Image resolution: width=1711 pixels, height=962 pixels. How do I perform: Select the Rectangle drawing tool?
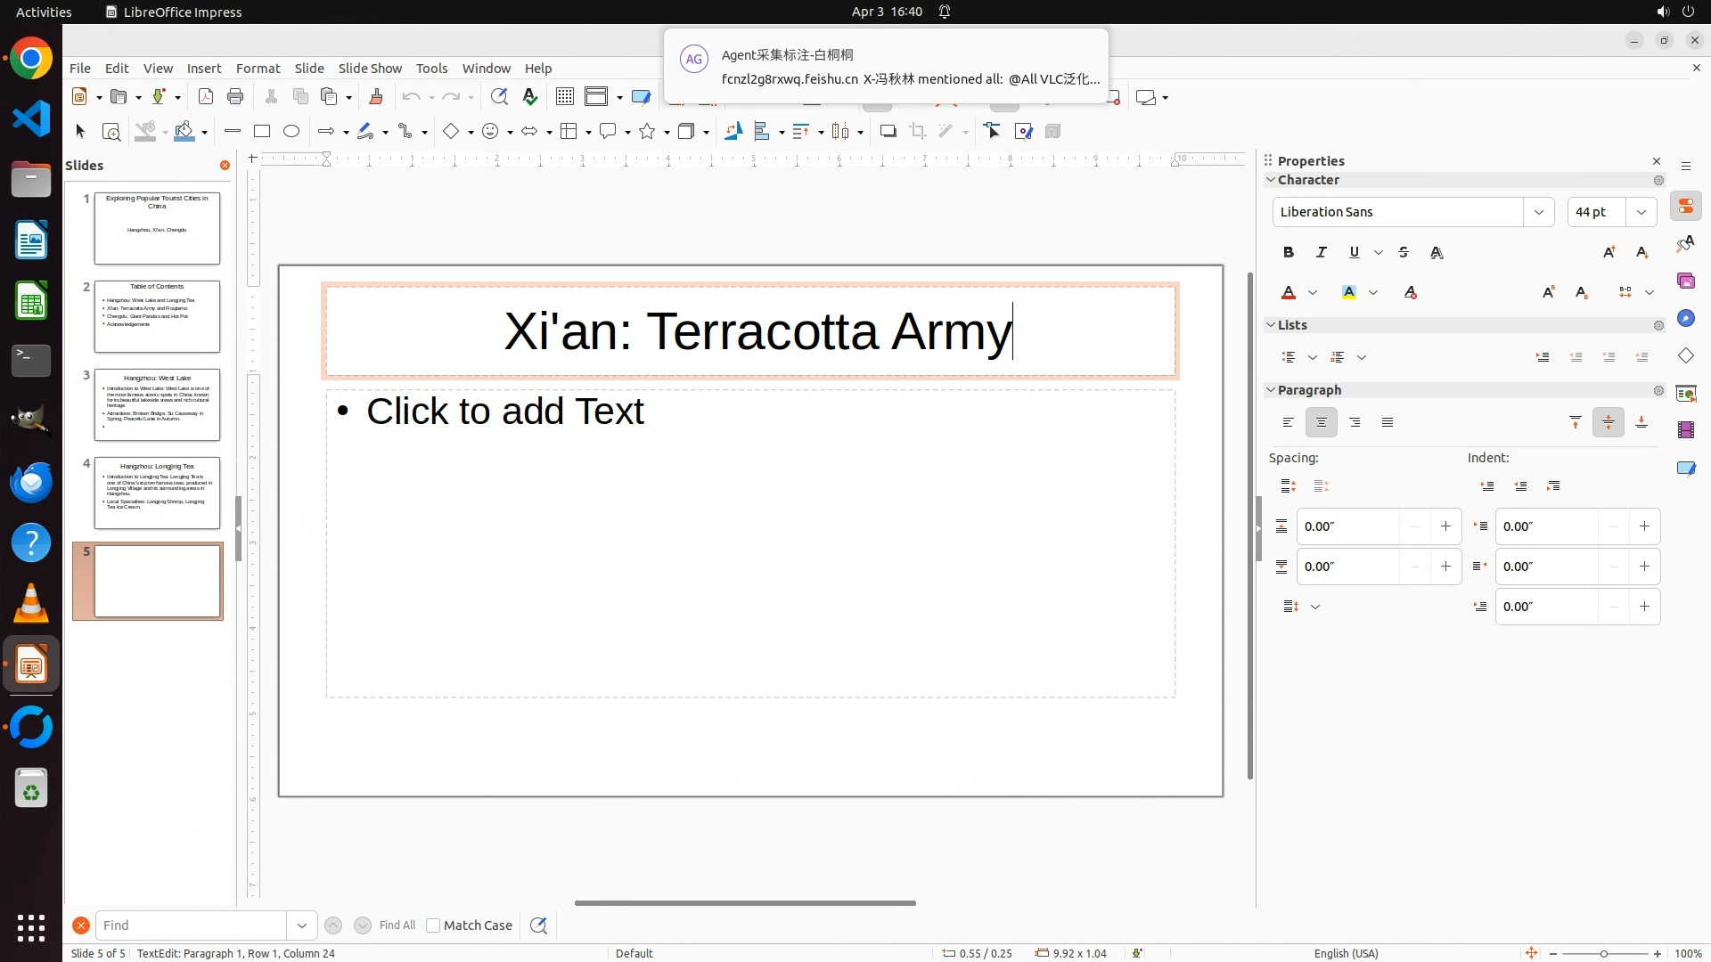click(261, 131)
